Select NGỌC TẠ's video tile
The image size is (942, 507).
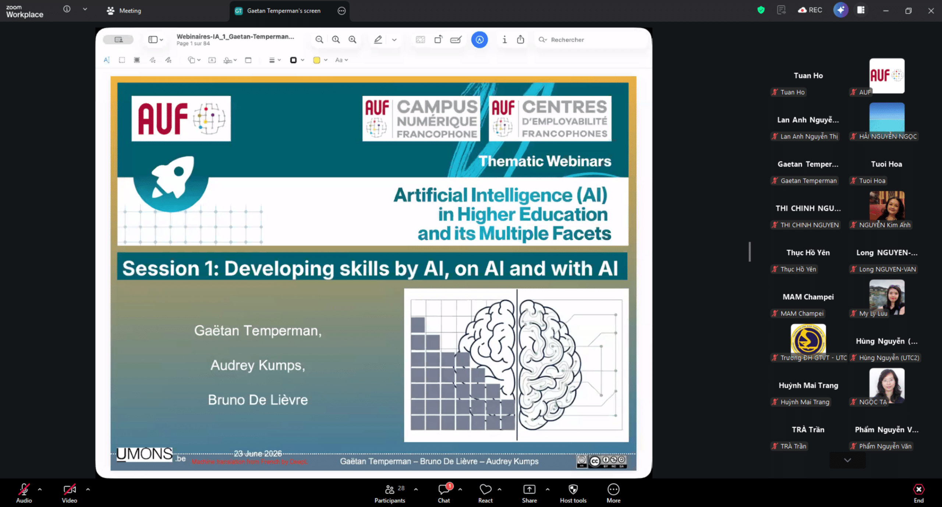887,386
